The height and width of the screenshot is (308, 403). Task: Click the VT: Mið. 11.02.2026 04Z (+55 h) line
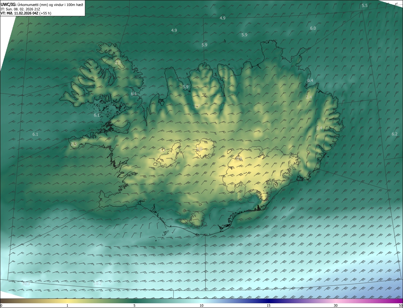26,13
